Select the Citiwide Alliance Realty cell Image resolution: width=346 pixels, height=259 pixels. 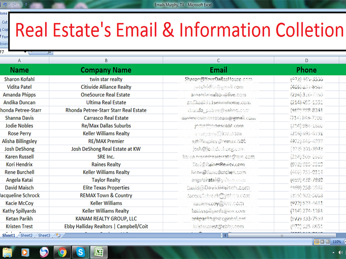(106, 87)
